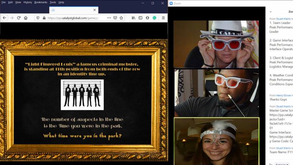Open the Firefox account icon
This screenshot has height=165, width=293.
147,18
